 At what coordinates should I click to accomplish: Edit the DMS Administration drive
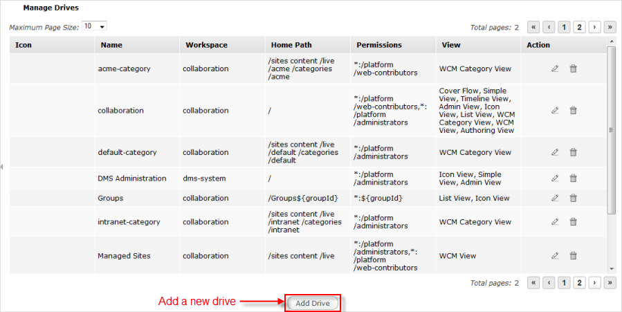click(x=555, y=178)
